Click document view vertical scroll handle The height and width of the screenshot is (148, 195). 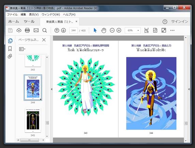(x=186, y=123)
